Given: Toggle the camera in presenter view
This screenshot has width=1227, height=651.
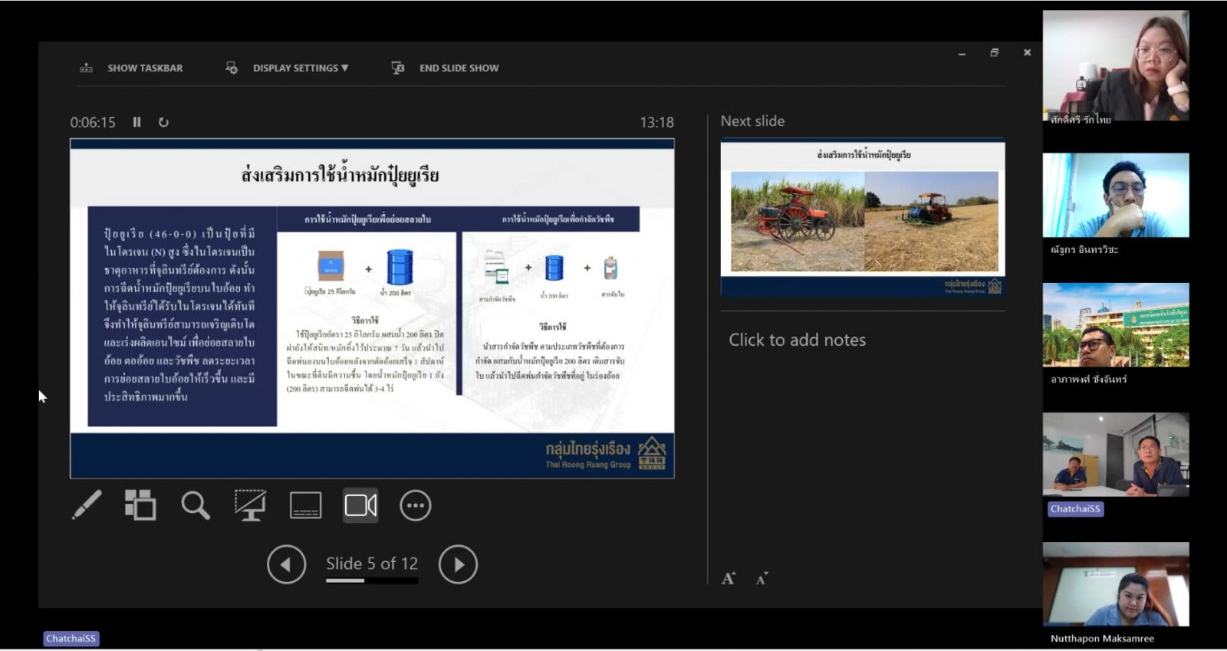Looking at the screenshot, I should (x=360, y=505).
